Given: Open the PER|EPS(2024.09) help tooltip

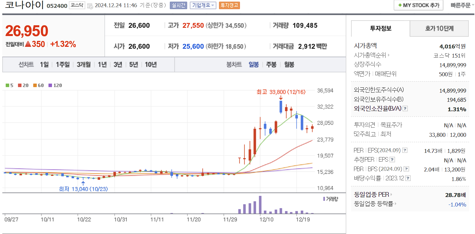Looking at the screenshot, I should 405,150.
